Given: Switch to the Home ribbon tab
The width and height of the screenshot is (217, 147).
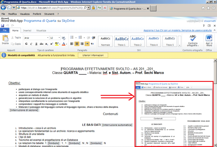Looking at the screenshot, I should [15, 30].
